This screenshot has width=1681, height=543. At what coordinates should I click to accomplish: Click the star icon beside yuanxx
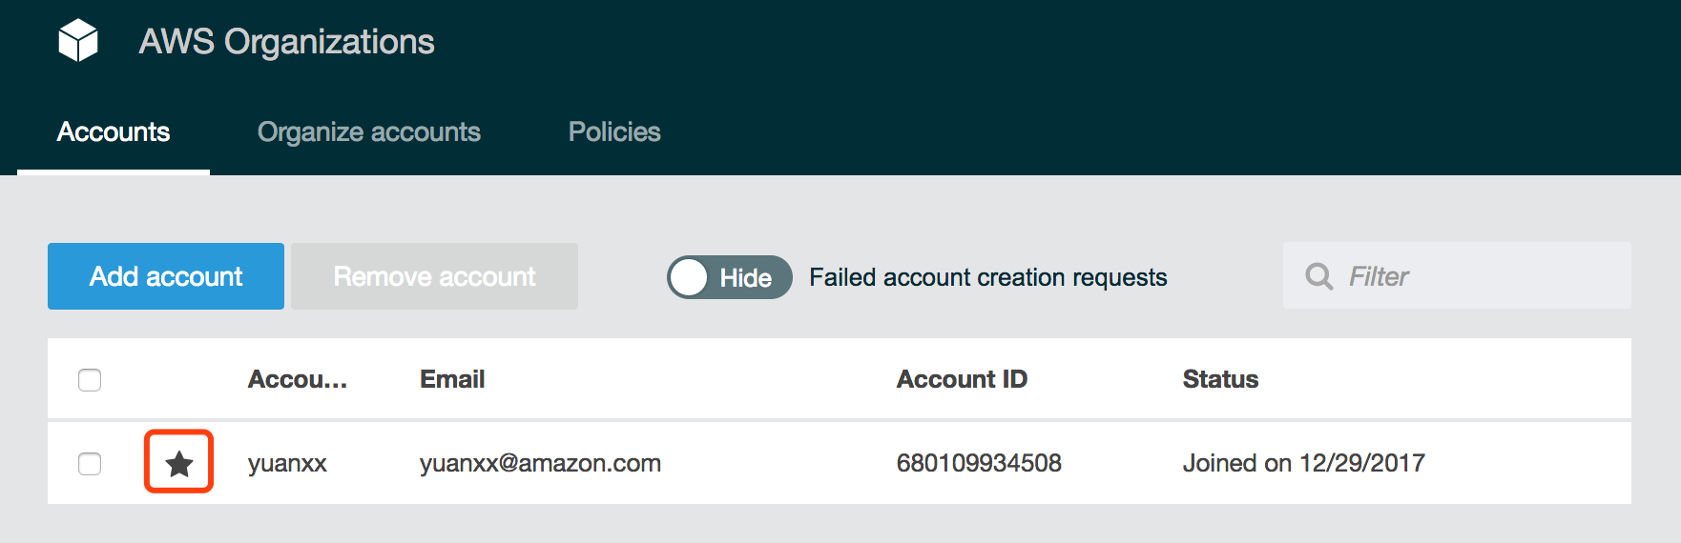coord(179,463)
